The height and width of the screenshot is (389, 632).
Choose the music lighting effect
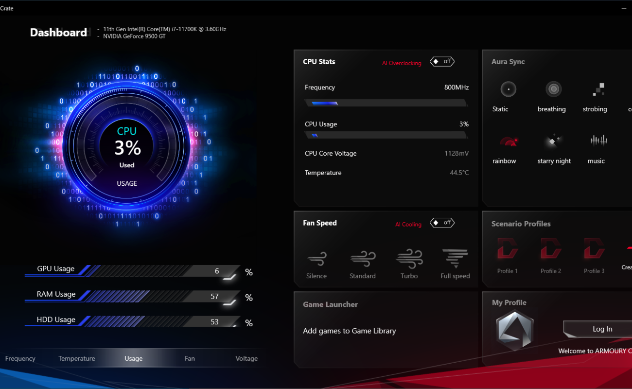(598, 141)
